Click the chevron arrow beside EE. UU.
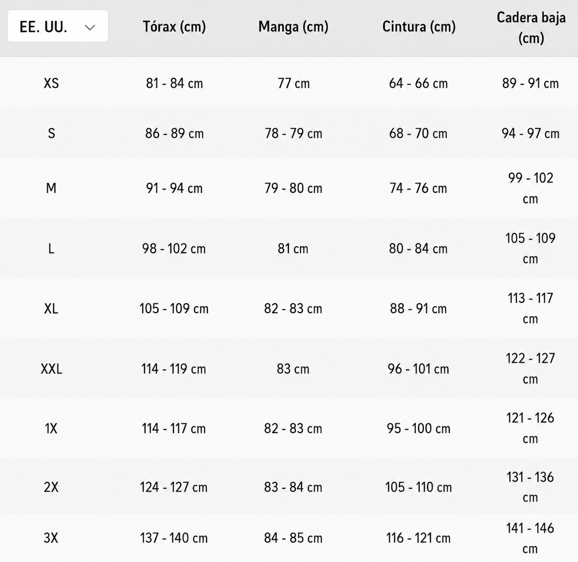578x562 pixels. (x=90, y=27)
